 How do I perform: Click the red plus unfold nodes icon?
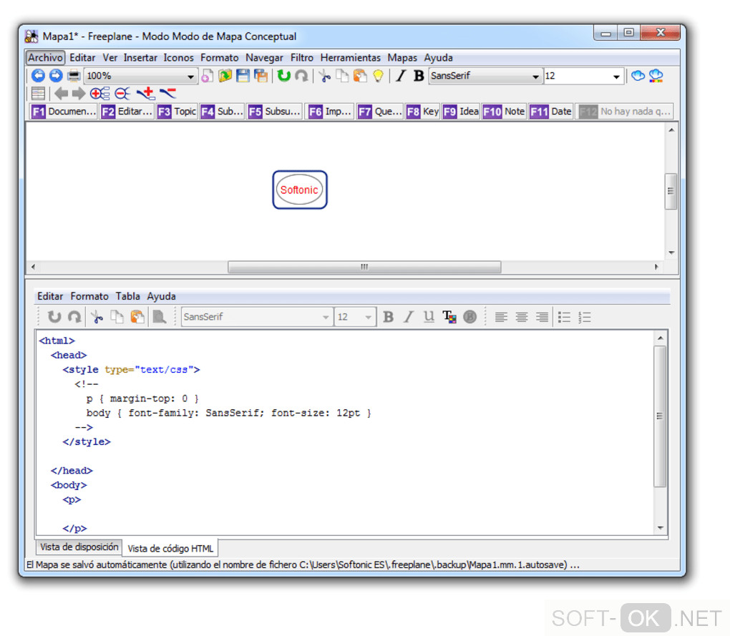[146, 93]
